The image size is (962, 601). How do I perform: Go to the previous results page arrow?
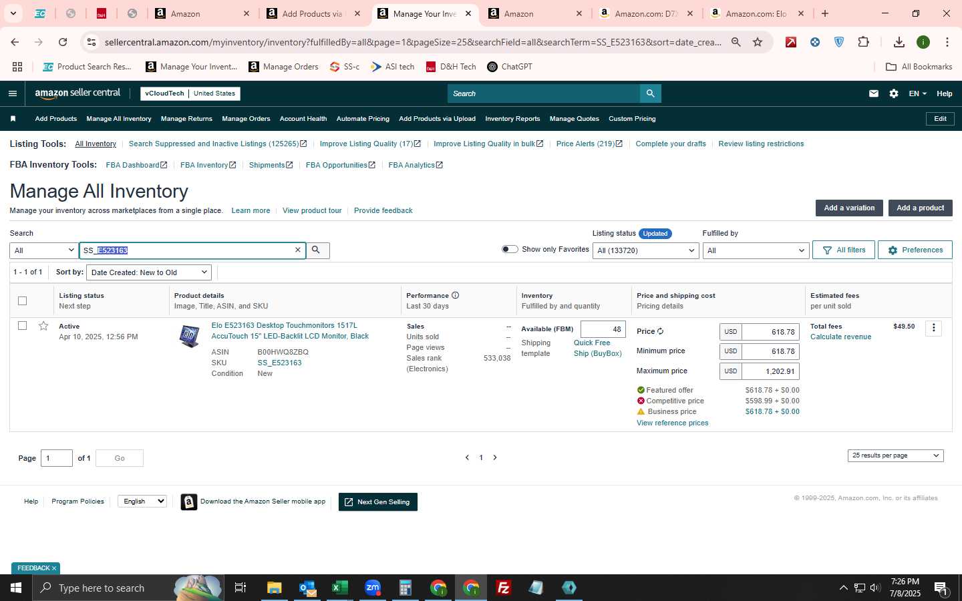(467, 457)
